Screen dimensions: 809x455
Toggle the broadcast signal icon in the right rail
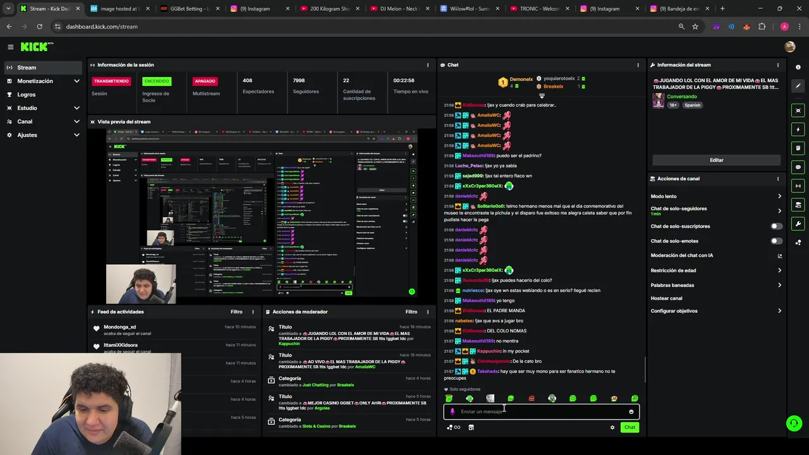798,186
